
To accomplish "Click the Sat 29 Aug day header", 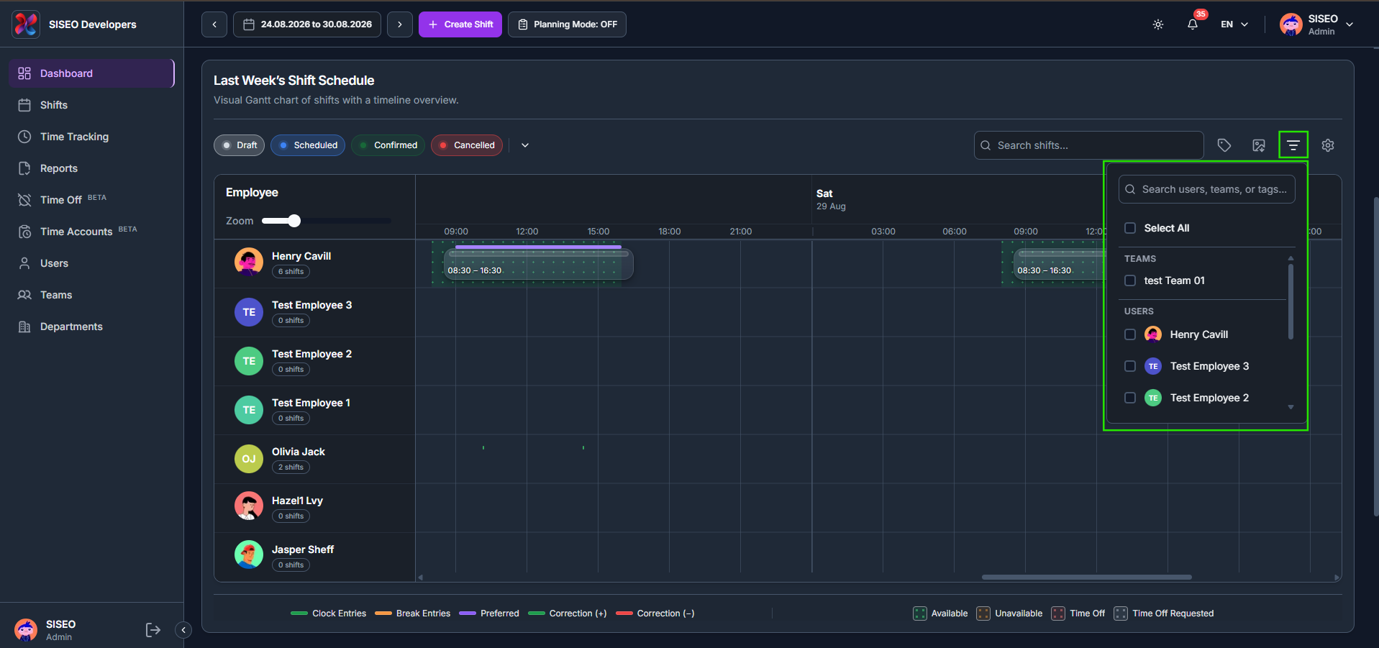I will (x=831, y=199).
